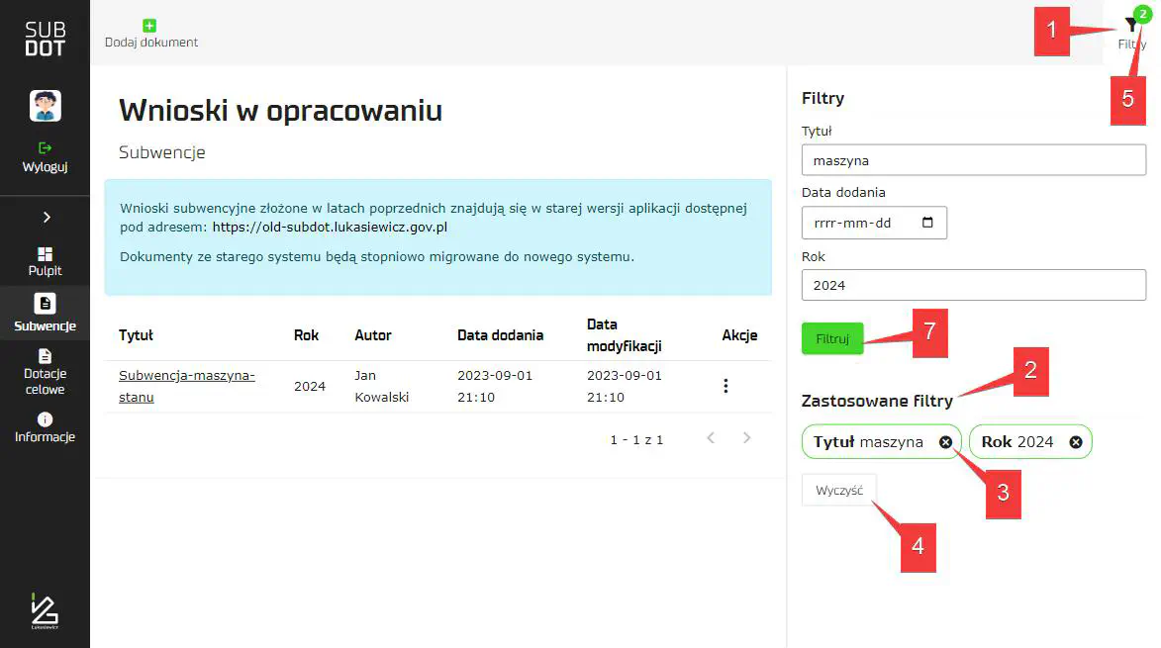Click the Filtruj button
This screenshot has width=1161, height=648.
831,338
